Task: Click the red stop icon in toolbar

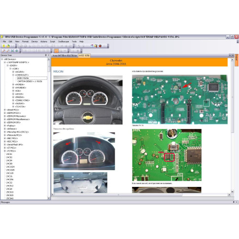Action: [100, 46]
